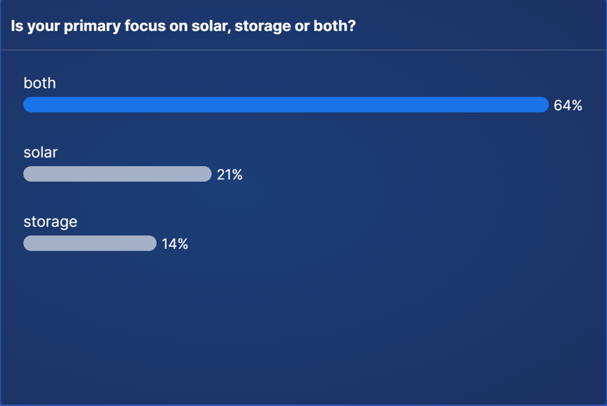Click the 64% percentage value
The image size is (607, 406).
568,105
